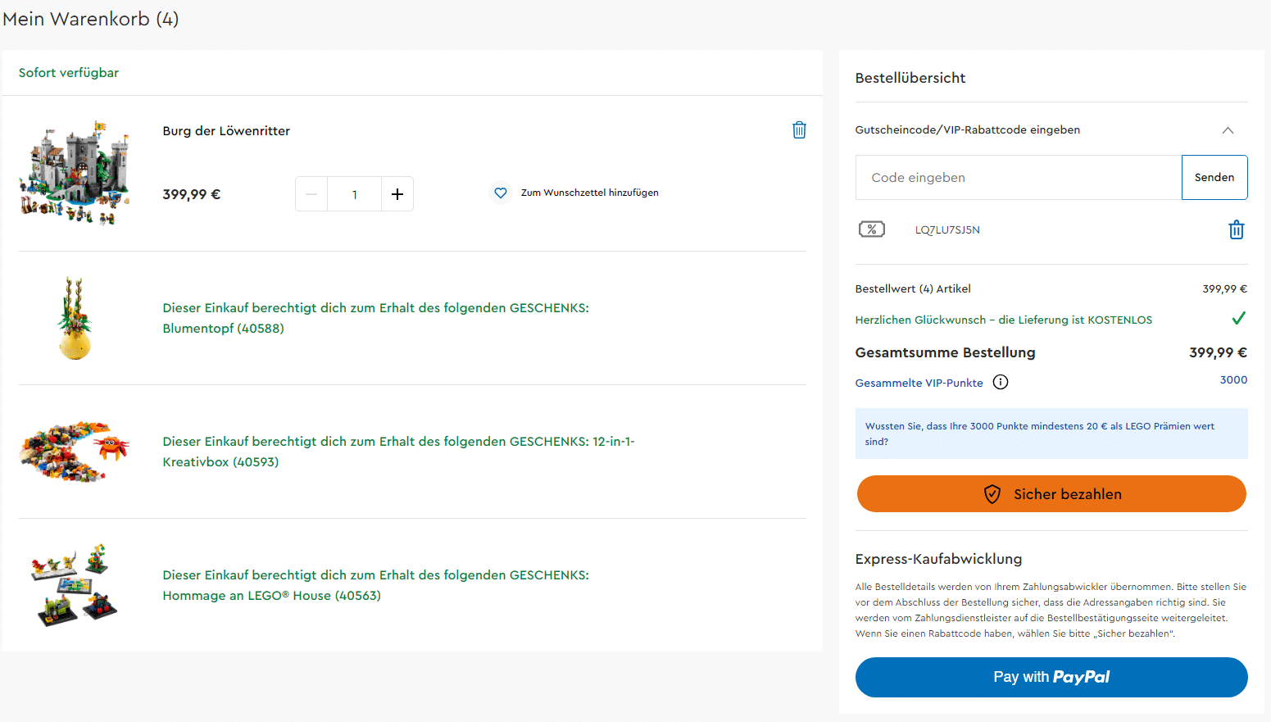Viewport: 1271px width, 722px height.
Task: View Hommage an LEGO House thumbnail
Action: coord(75,585)
